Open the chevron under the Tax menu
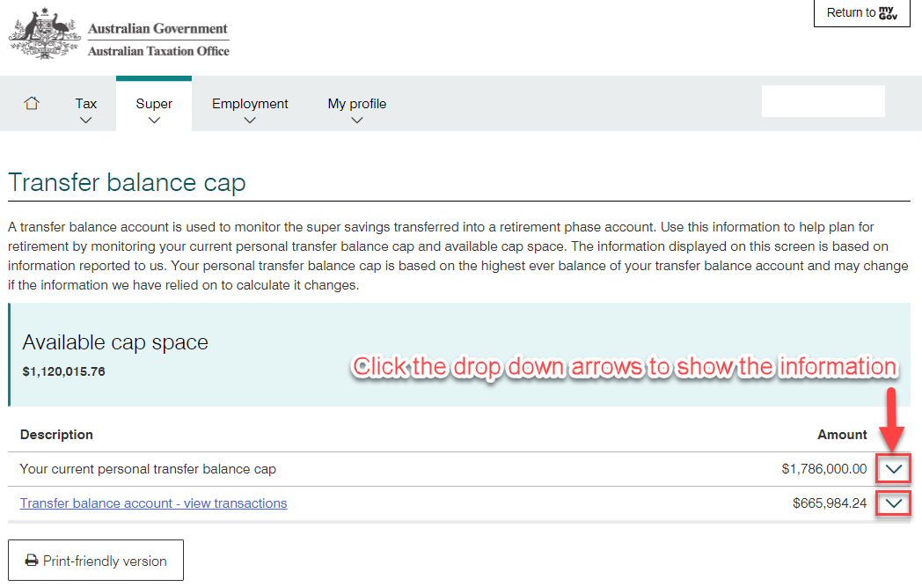Image resolution: width=922 pixels, height=587 pixels. 85,120
